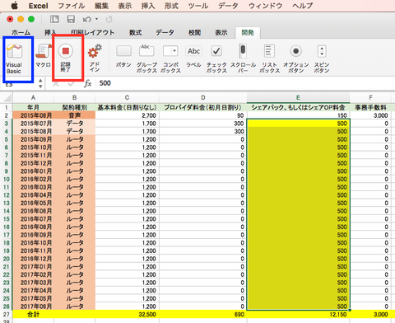The width and height of the screenshot is (395, 323).
Task: Click total cell 12,150
Action: click(298, 315)
